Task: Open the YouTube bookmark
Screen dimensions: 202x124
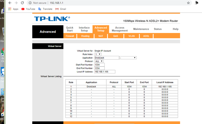Action: 28,9
